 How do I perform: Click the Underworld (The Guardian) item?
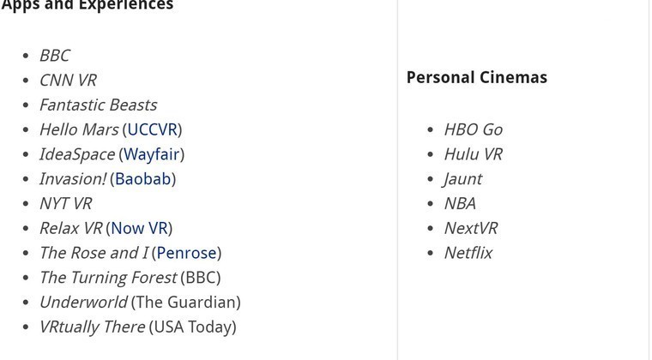(140, 303)
